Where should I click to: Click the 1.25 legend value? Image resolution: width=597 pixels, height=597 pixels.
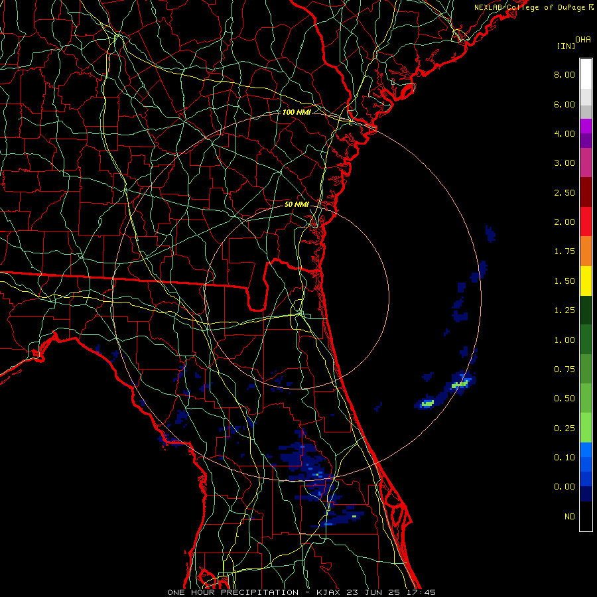click(x=564, y=310)
